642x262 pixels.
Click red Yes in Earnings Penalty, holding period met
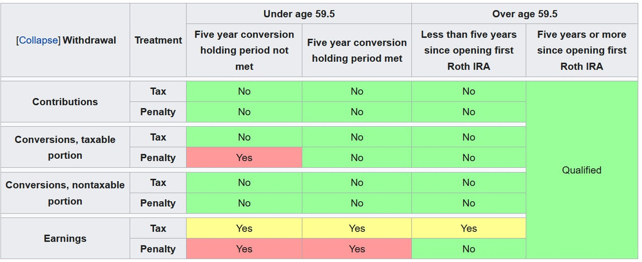click(x=357, y=249)
